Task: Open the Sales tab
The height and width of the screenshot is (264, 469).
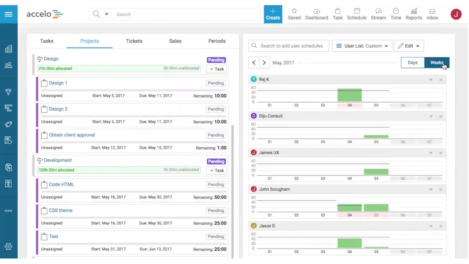Action: click(x=175, y=41)
